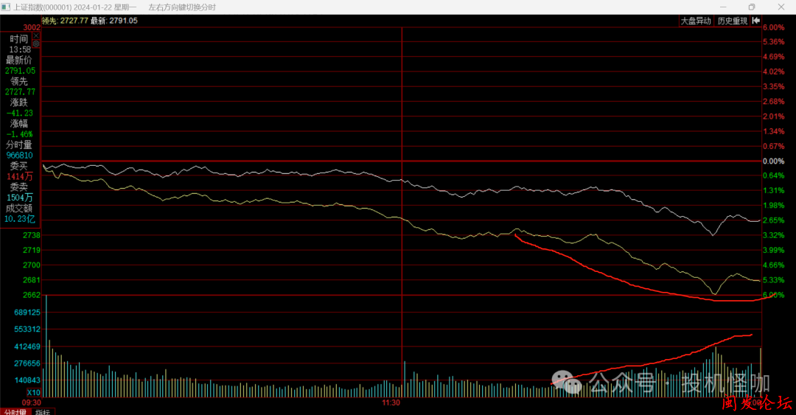Click the 5.36% percent axis label
The image size is (796, 415).
click(774, 42)
